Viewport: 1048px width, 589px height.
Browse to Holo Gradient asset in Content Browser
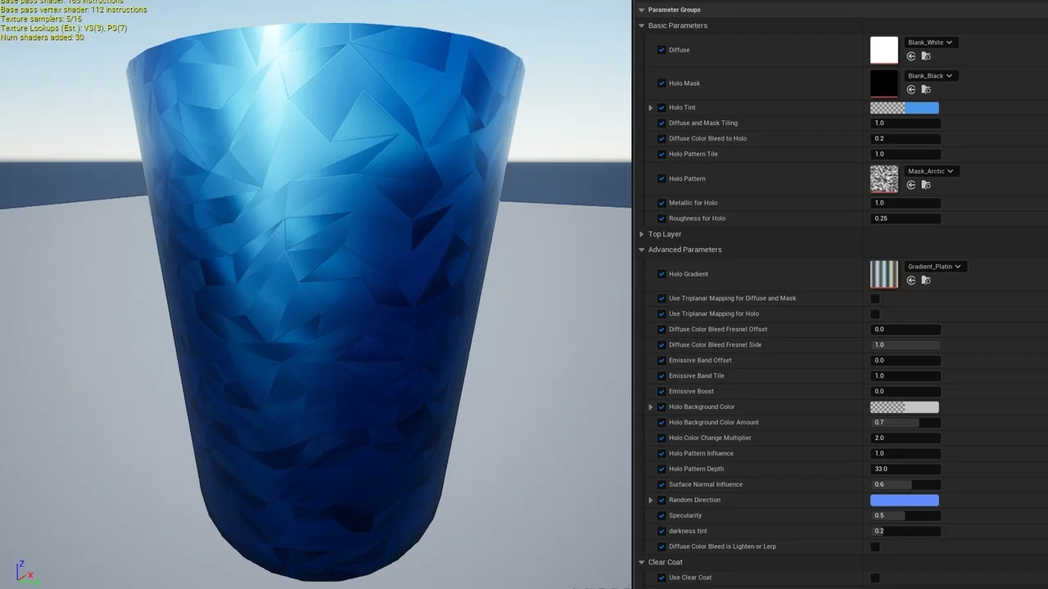click(x=926, y=281)
